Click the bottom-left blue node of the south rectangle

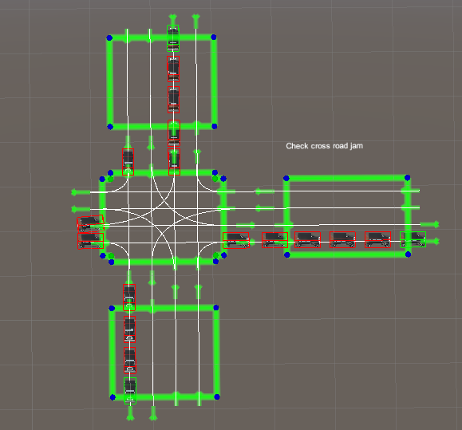pyautogui.click(x=113, y=397)
